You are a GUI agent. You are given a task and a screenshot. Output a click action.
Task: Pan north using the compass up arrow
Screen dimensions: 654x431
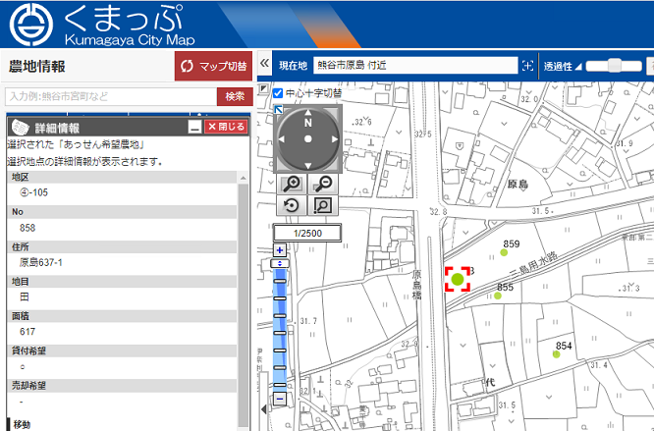click(307, 111)
